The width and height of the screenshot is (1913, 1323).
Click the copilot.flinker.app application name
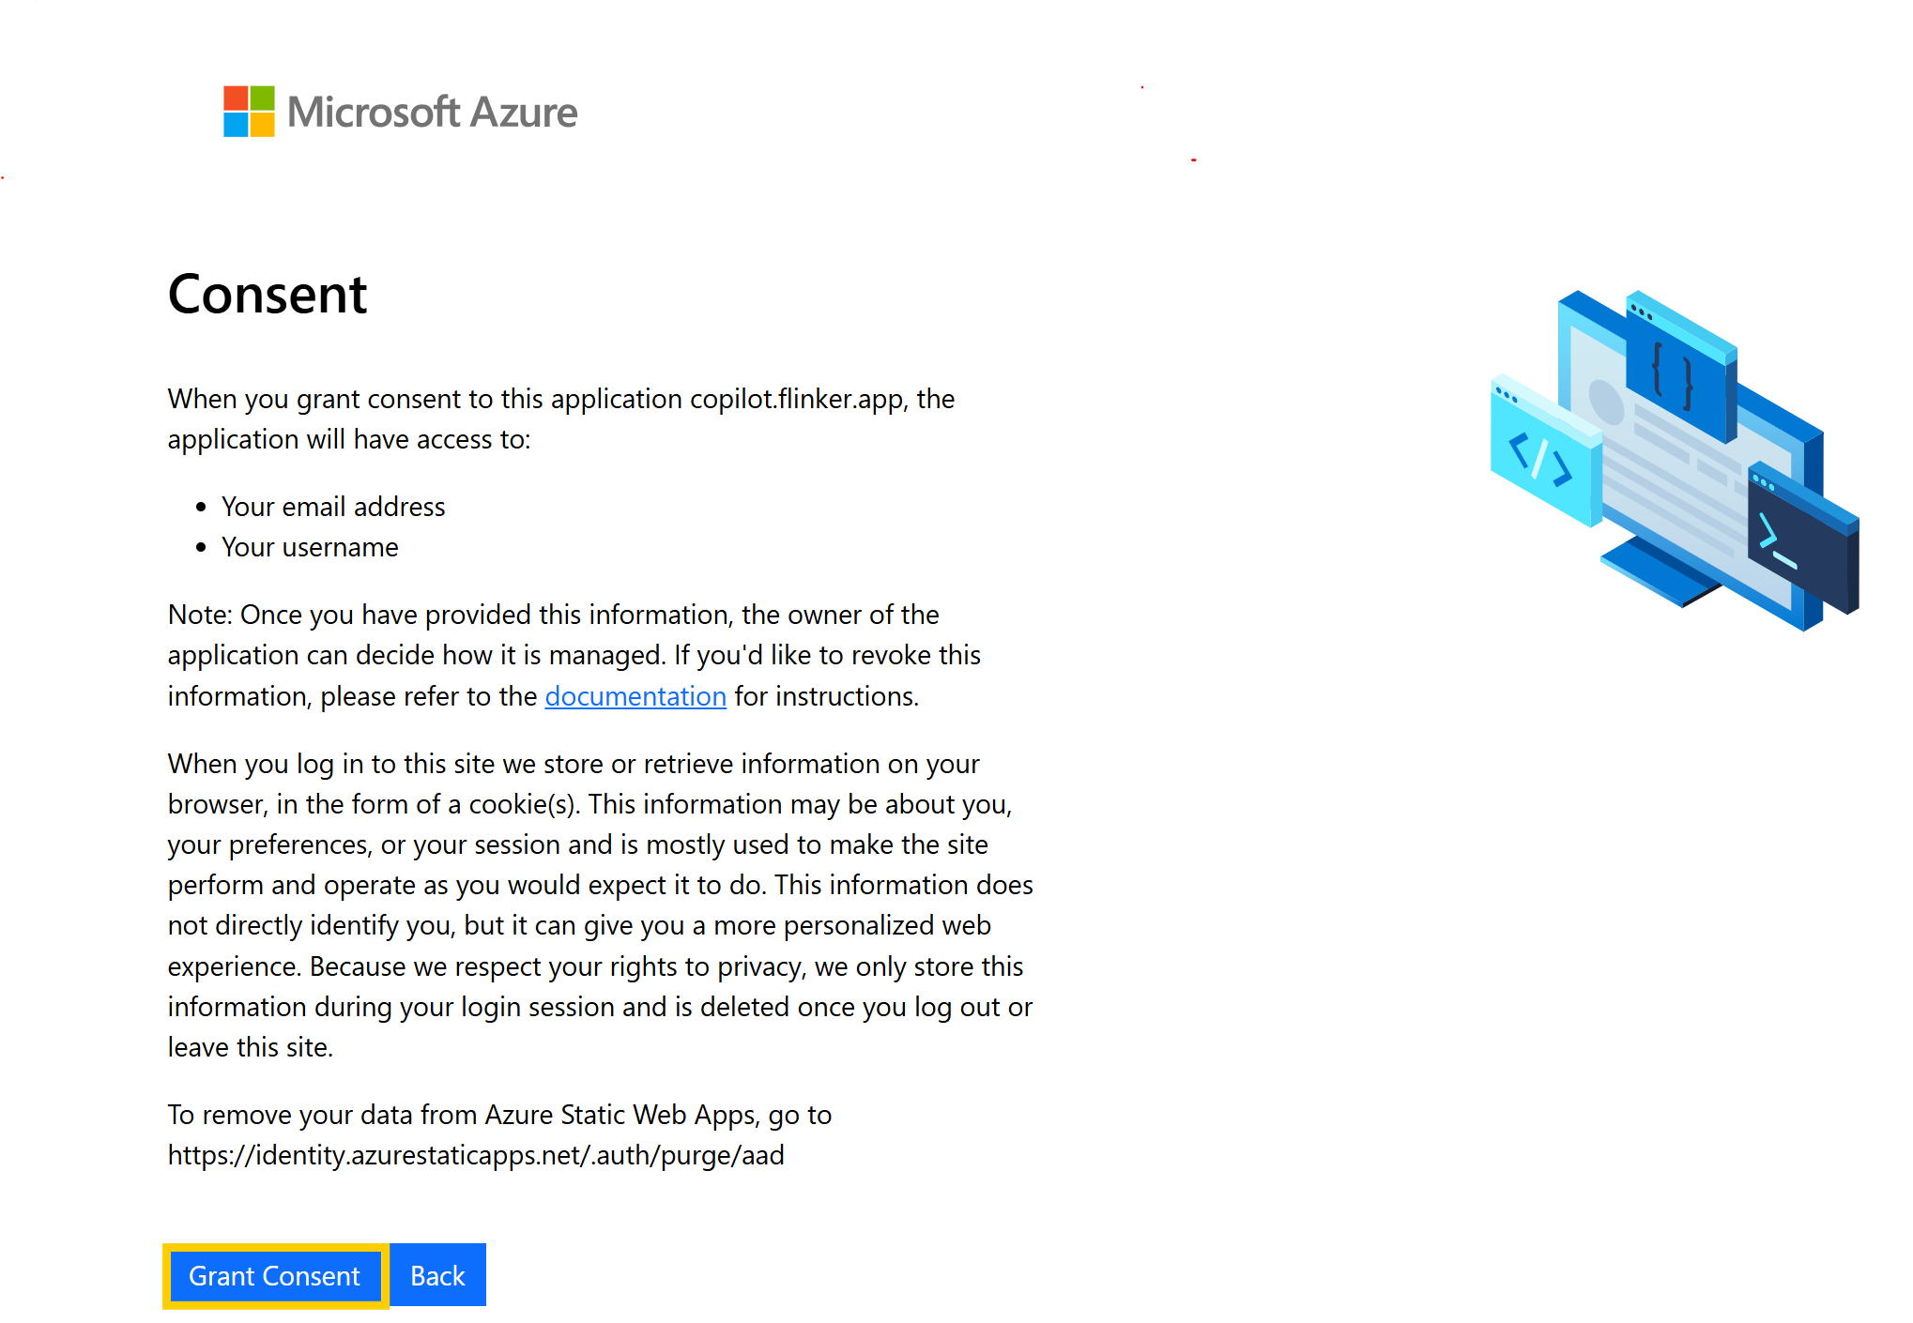tap(797, 399)
